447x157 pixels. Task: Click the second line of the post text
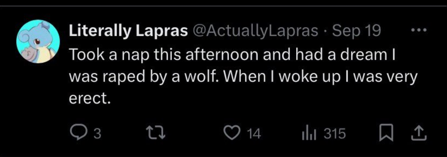point(243,77)
